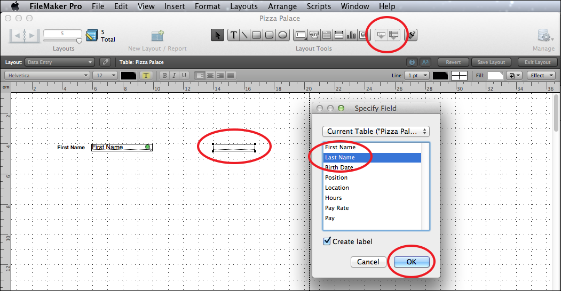Screen dimensions: 561x291
Task: Click the yellow text highlight T icon
Action: (x=146, y=75)
